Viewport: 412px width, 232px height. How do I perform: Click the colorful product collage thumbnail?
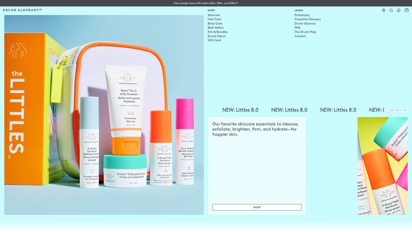383,166
